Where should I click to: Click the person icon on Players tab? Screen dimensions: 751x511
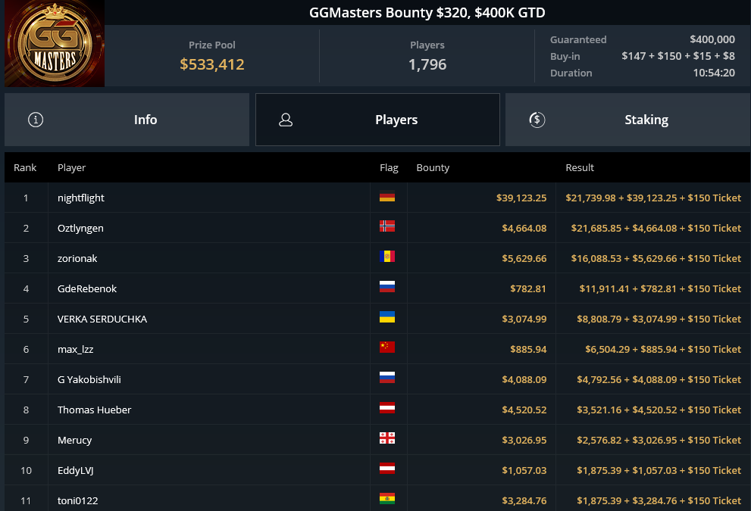pyautogui.click(x=286, y=120)
